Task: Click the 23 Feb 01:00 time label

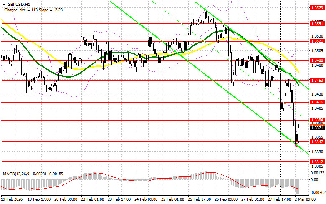Action: (x=92, y=199)
